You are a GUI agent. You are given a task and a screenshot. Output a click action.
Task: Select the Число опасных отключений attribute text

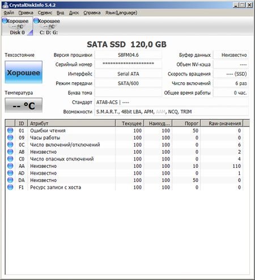(x=62, y=159)
